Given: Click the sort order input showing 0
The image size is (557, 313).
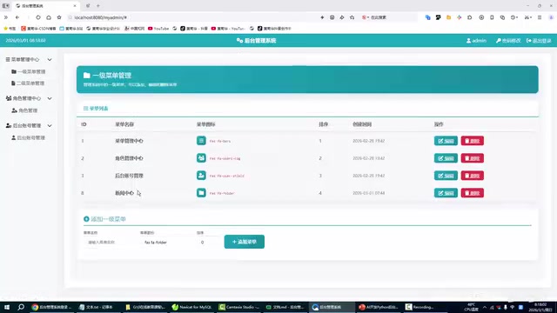Looking at the screenshot, I should [x=208, y=242].
